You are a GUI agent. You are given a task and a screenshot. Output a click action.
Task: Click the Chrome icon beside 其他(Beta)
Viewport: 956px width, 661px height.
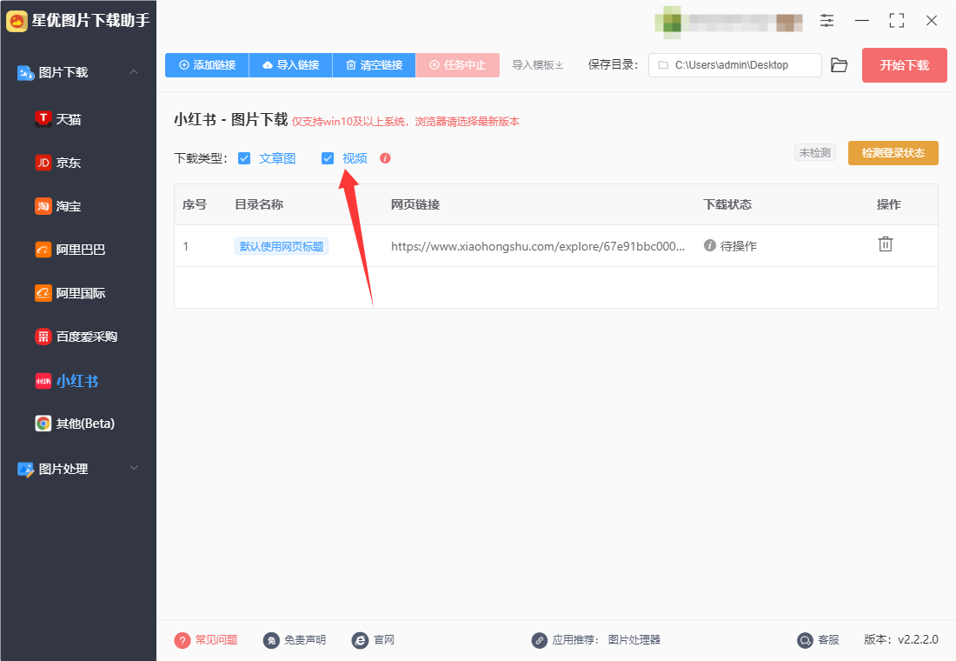point(43,424)
